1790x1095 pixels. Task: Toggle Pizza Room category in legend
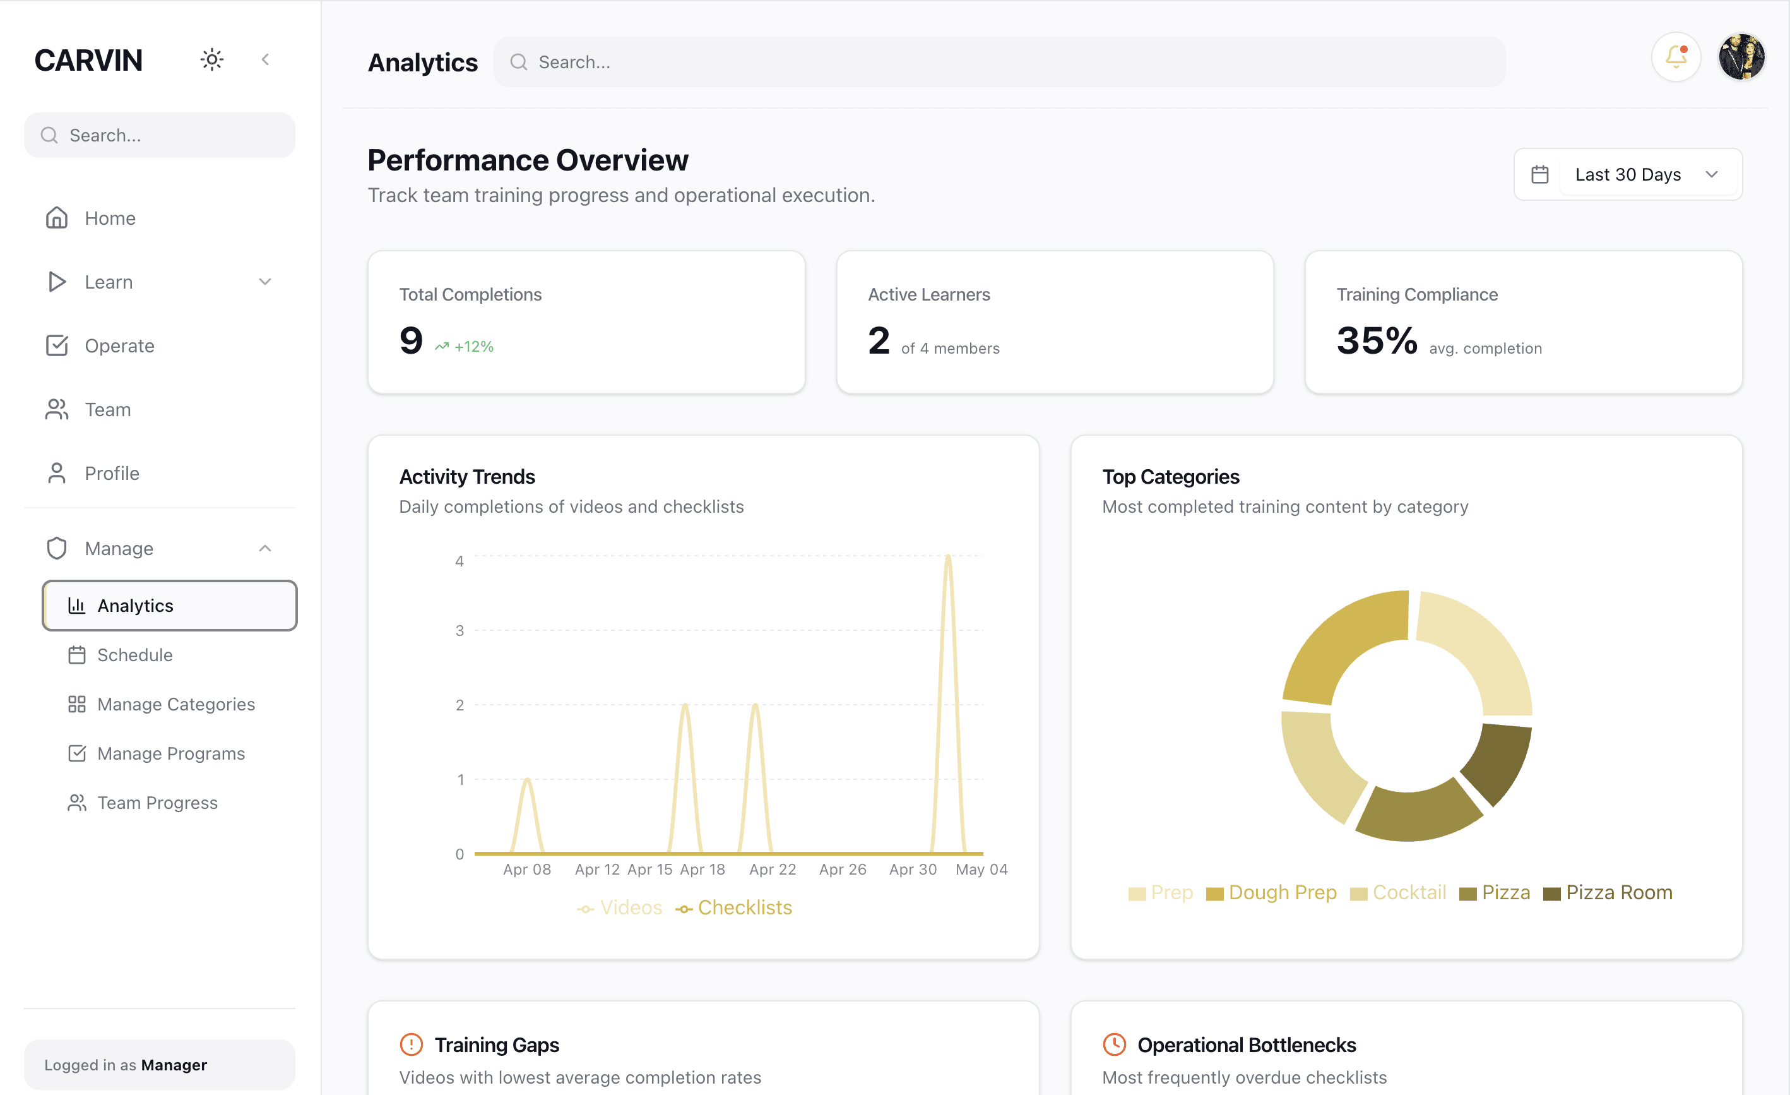(1608, 892)
